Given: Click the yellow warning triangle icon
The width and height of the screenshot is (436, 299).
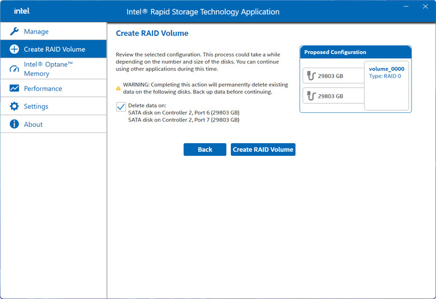Looking at the screenshot, I should point(118,88).
